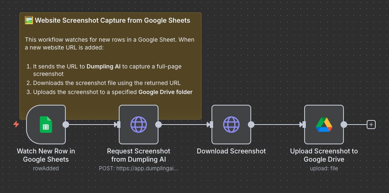Screen dimensions: 389x193
Task: Click the 'This workflow watches for new rows' paragraph
Action: [x=110, y=43]
